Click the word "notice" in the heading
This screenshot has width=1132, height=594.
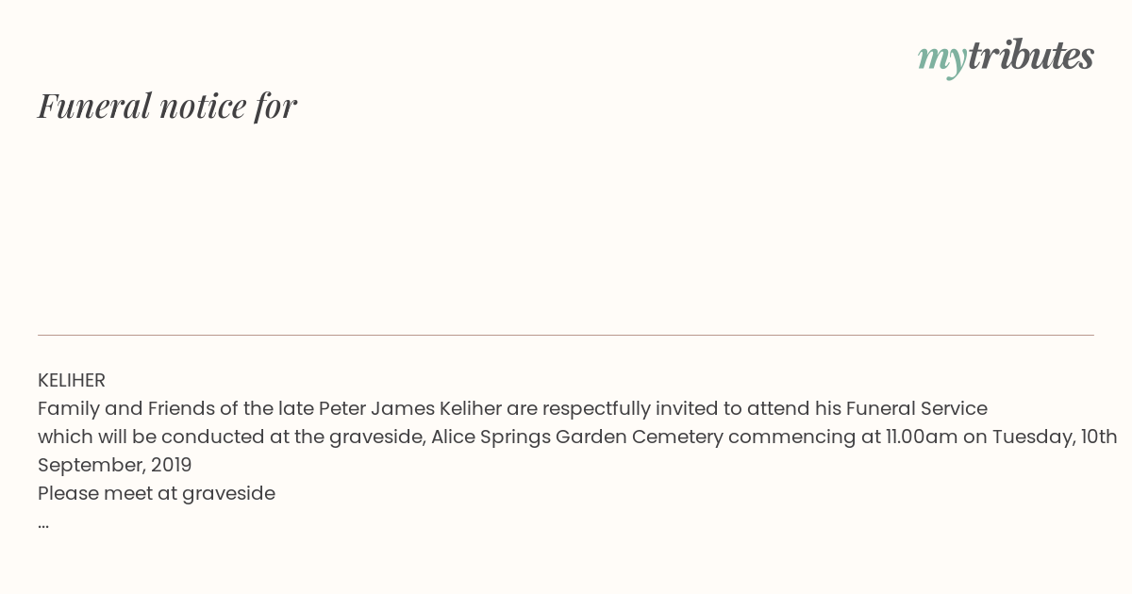[203, 107]
